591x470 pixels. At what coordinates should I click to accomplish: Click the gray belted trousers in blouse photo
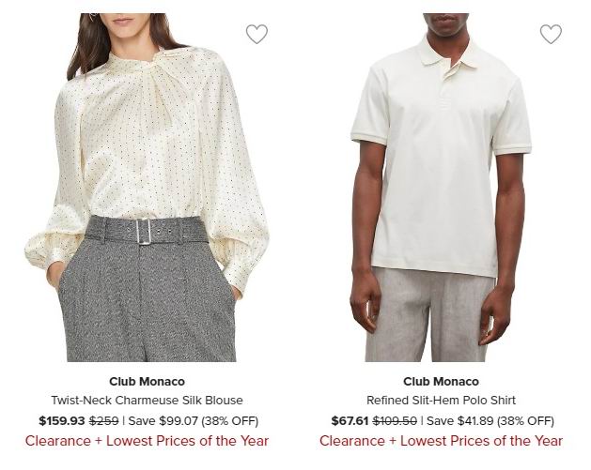point(148,294)
